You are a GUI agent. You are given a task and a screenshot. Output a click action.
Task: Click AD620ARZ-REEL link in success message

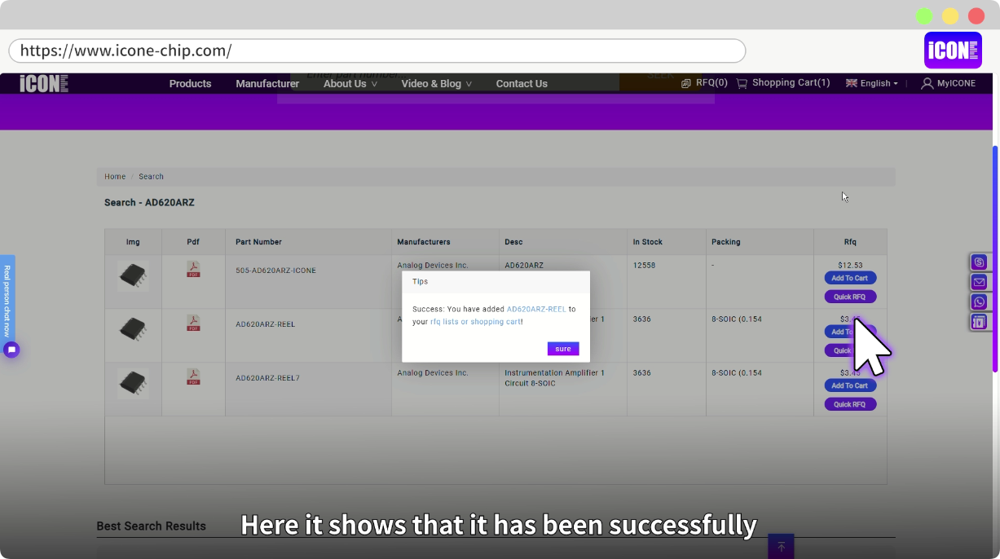536,310
